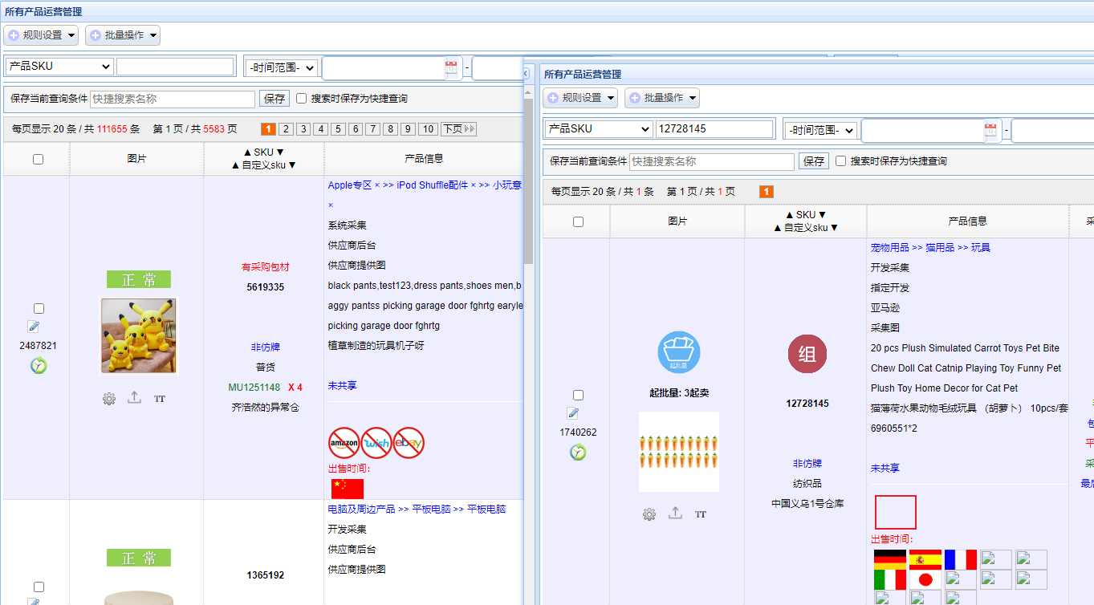Click the Spain flag icon
The height and width of the screenshot is (605, 1094).
click(925, 559)
